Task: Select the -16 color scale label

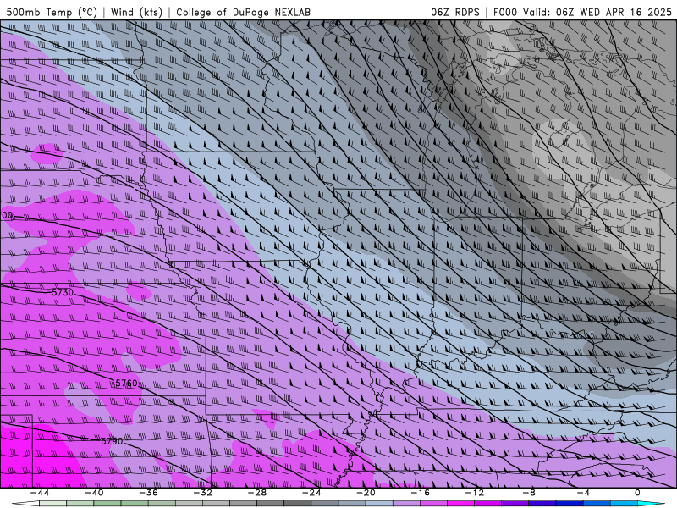Action: coord(421,493)
